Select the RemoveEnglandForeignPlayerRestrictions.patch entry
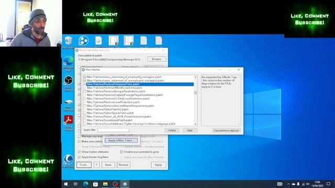Viewport: 335px width, 188px height. 125,95
